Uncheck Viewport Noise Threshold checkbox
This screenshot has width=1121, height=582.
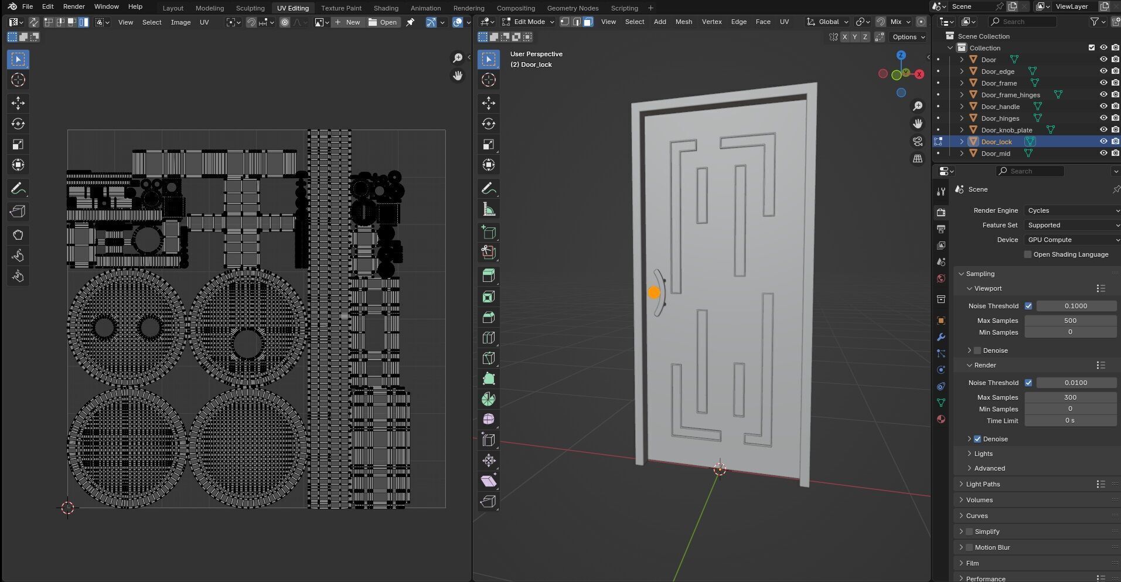pos(1028,306)
